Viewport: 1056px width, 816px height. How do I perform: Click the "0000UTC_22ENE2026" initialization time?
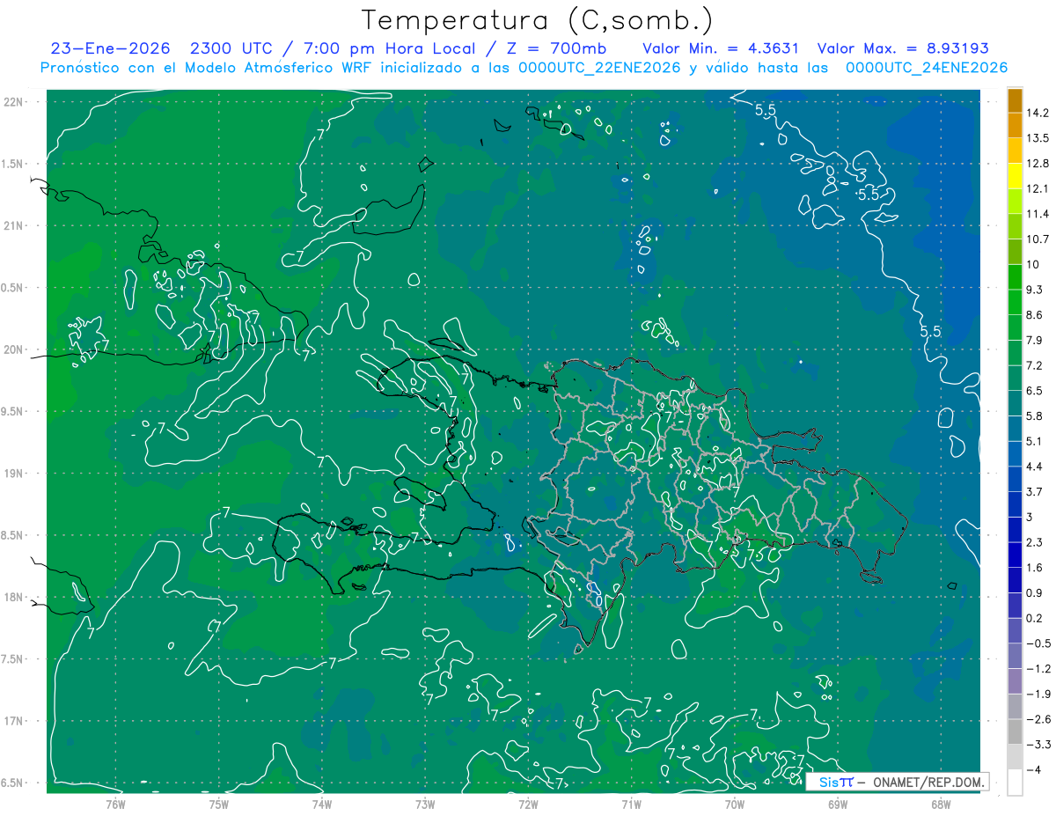point(598,68)
